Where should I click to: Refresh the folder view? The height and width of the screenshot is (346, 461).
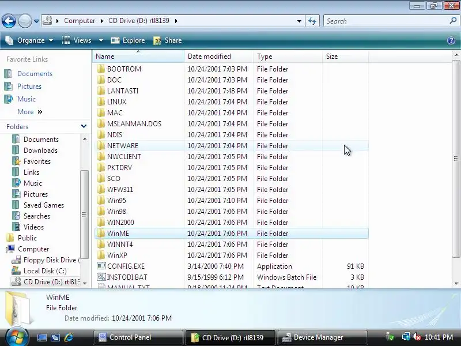(x=312, y=21)
